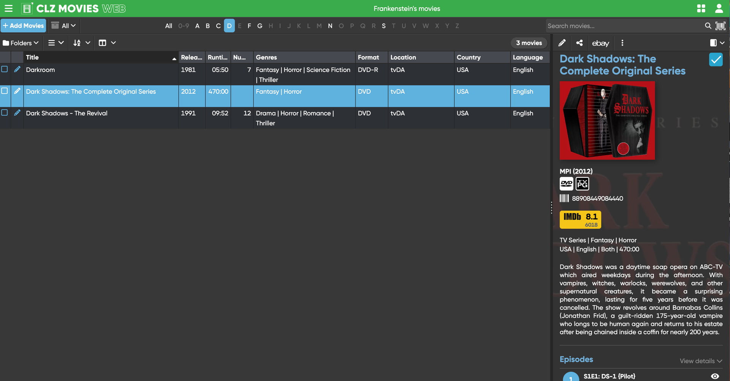Edit Dark Shadows Complete Original Series row pencil
Screen dimensions: 730x381
coord(17,91)
